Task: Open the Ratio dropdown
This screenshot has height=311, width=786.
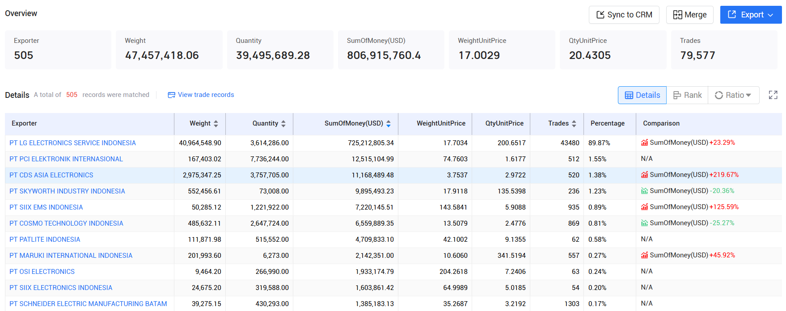Action: tap(733, 95)
